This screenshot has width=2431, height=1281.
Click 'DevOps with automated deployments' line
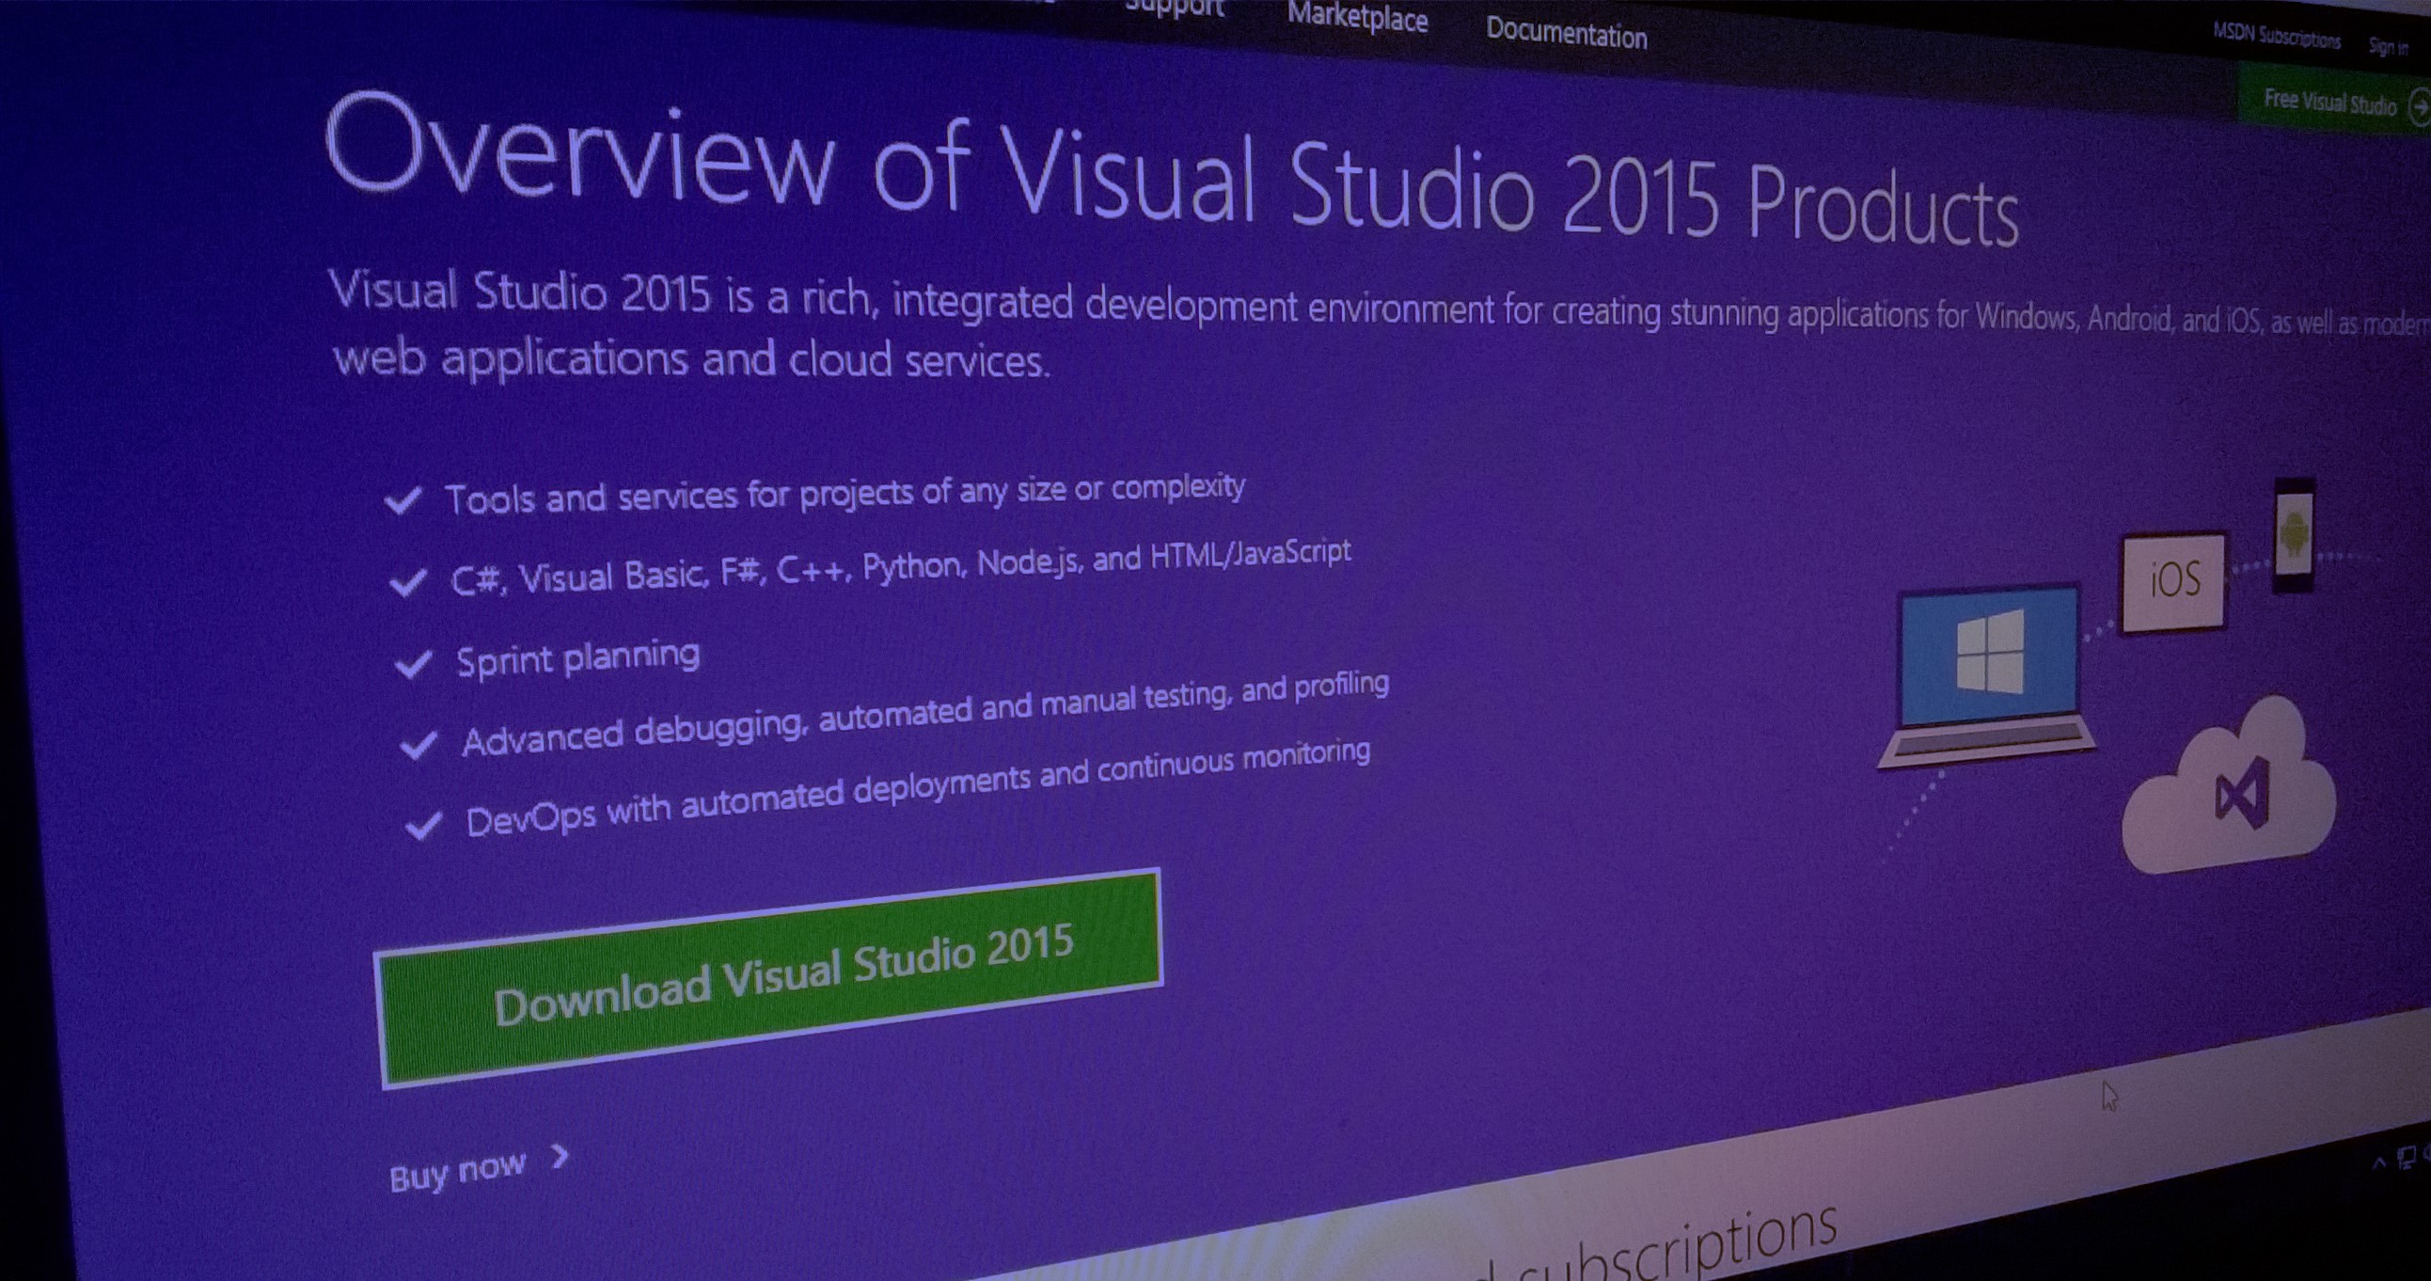[x=917, y=789]
